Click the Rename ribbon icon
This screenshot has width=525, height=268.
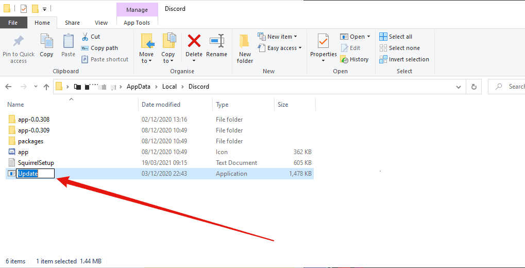216,42
